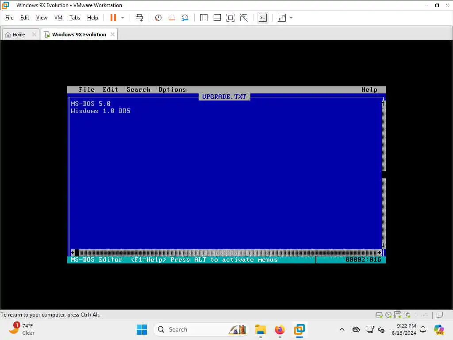Open the Copilot preview icon

coord(439,329)
